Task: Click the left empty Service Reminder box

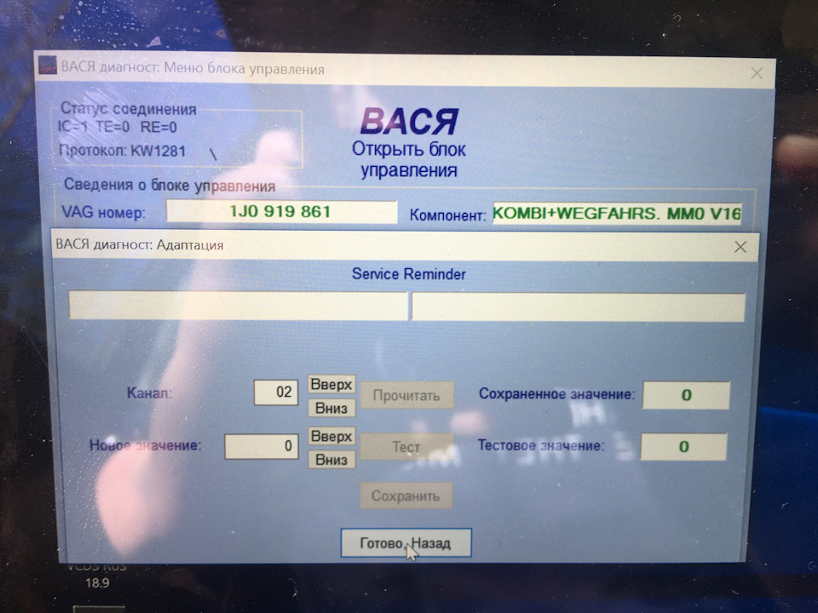Action: point(238,306)
